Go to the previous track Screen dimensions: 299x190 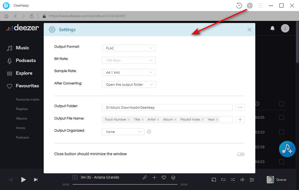point(11,180)
